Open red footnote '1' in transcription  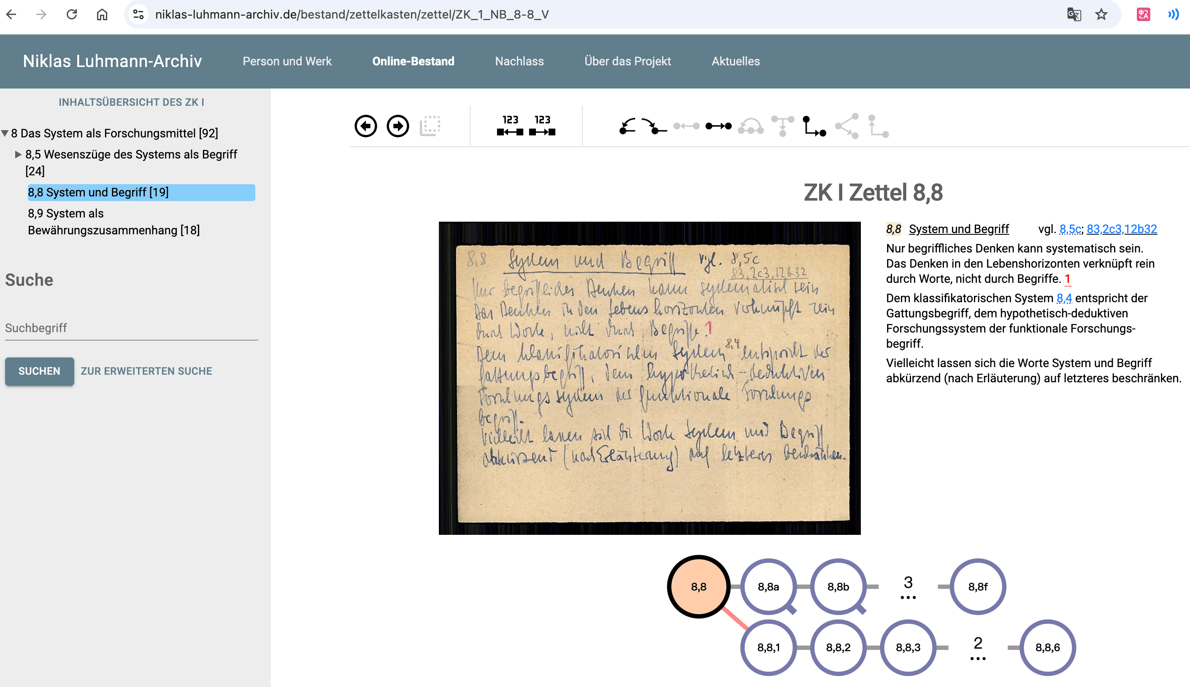(1067, 279)
